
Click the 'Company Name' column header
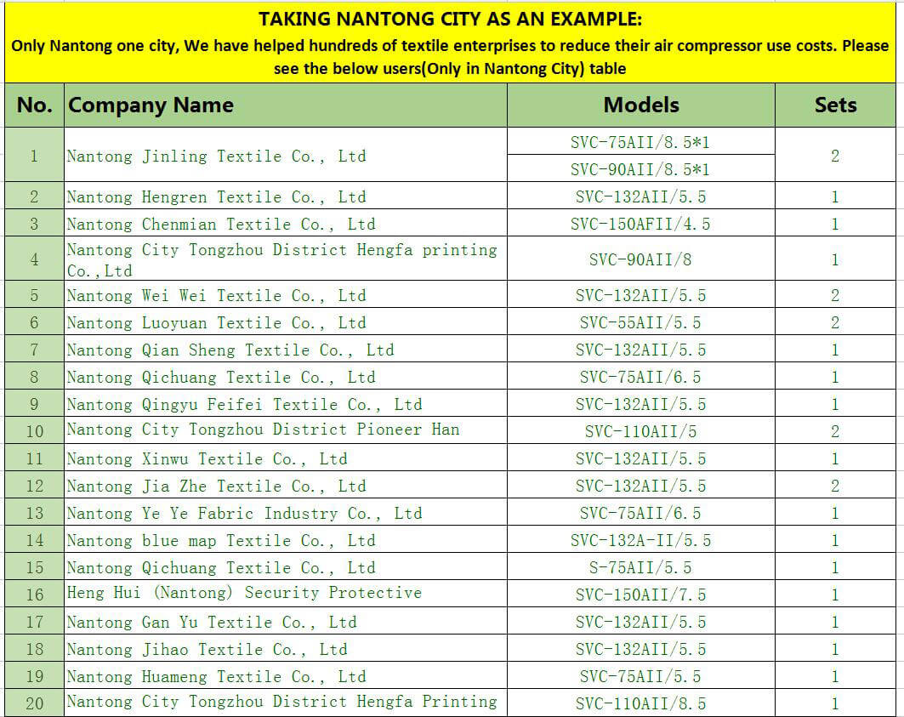click(286, 105)
